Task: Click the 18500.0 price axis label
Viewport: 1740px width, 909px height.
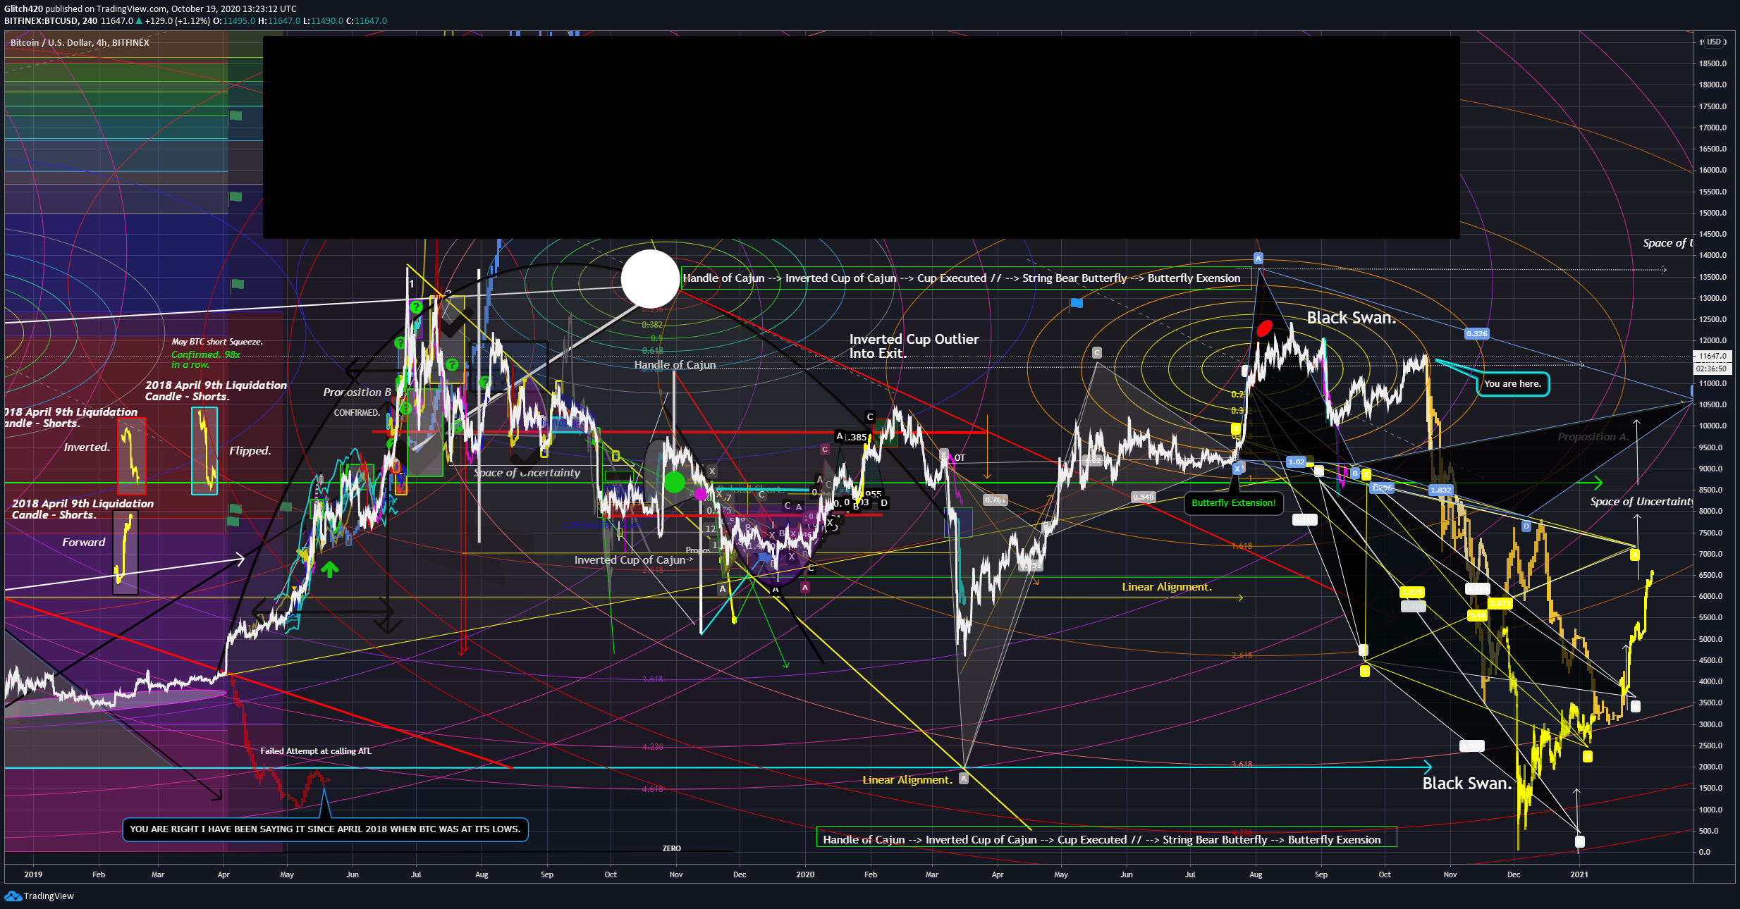Action: click(x=1713, y=63)
